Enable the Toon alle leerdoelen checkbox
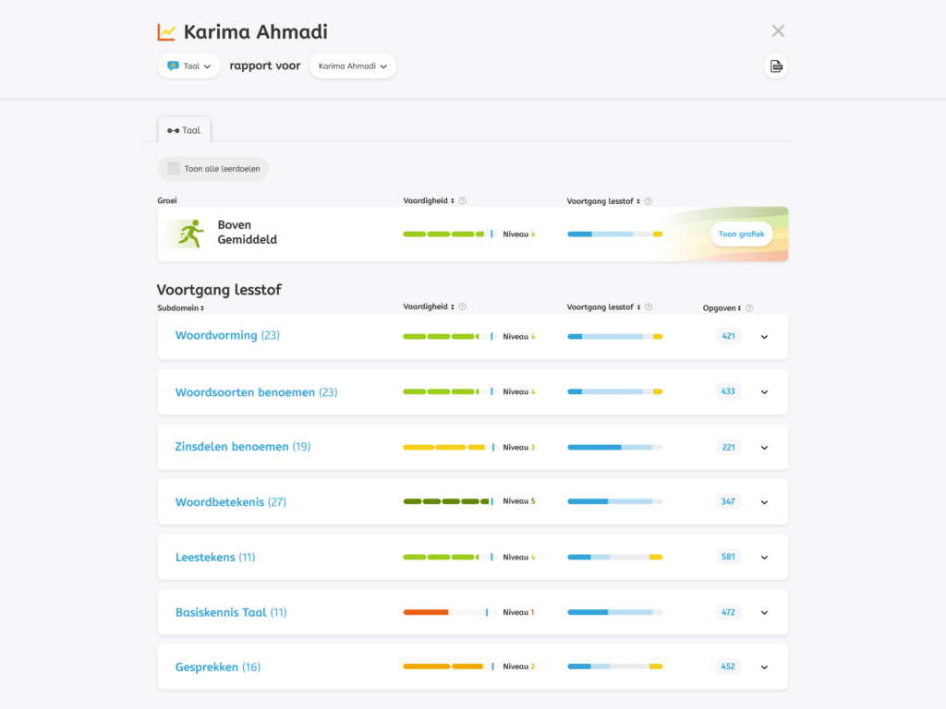946x709 pixels. [x=174, y=169]
